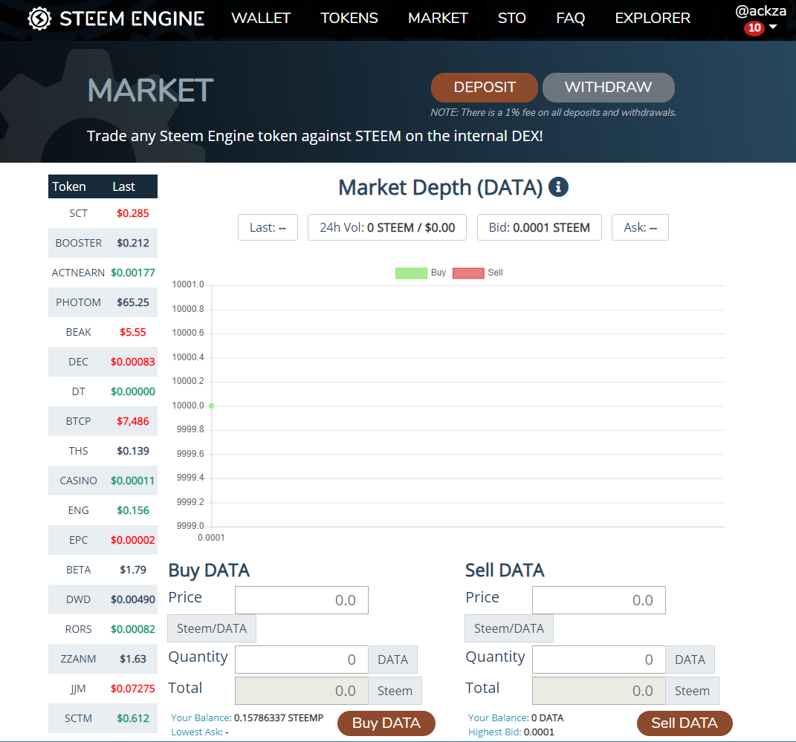Click the Buy DATA button
This screenshot has width=796, height=742.
coord(386,723)
